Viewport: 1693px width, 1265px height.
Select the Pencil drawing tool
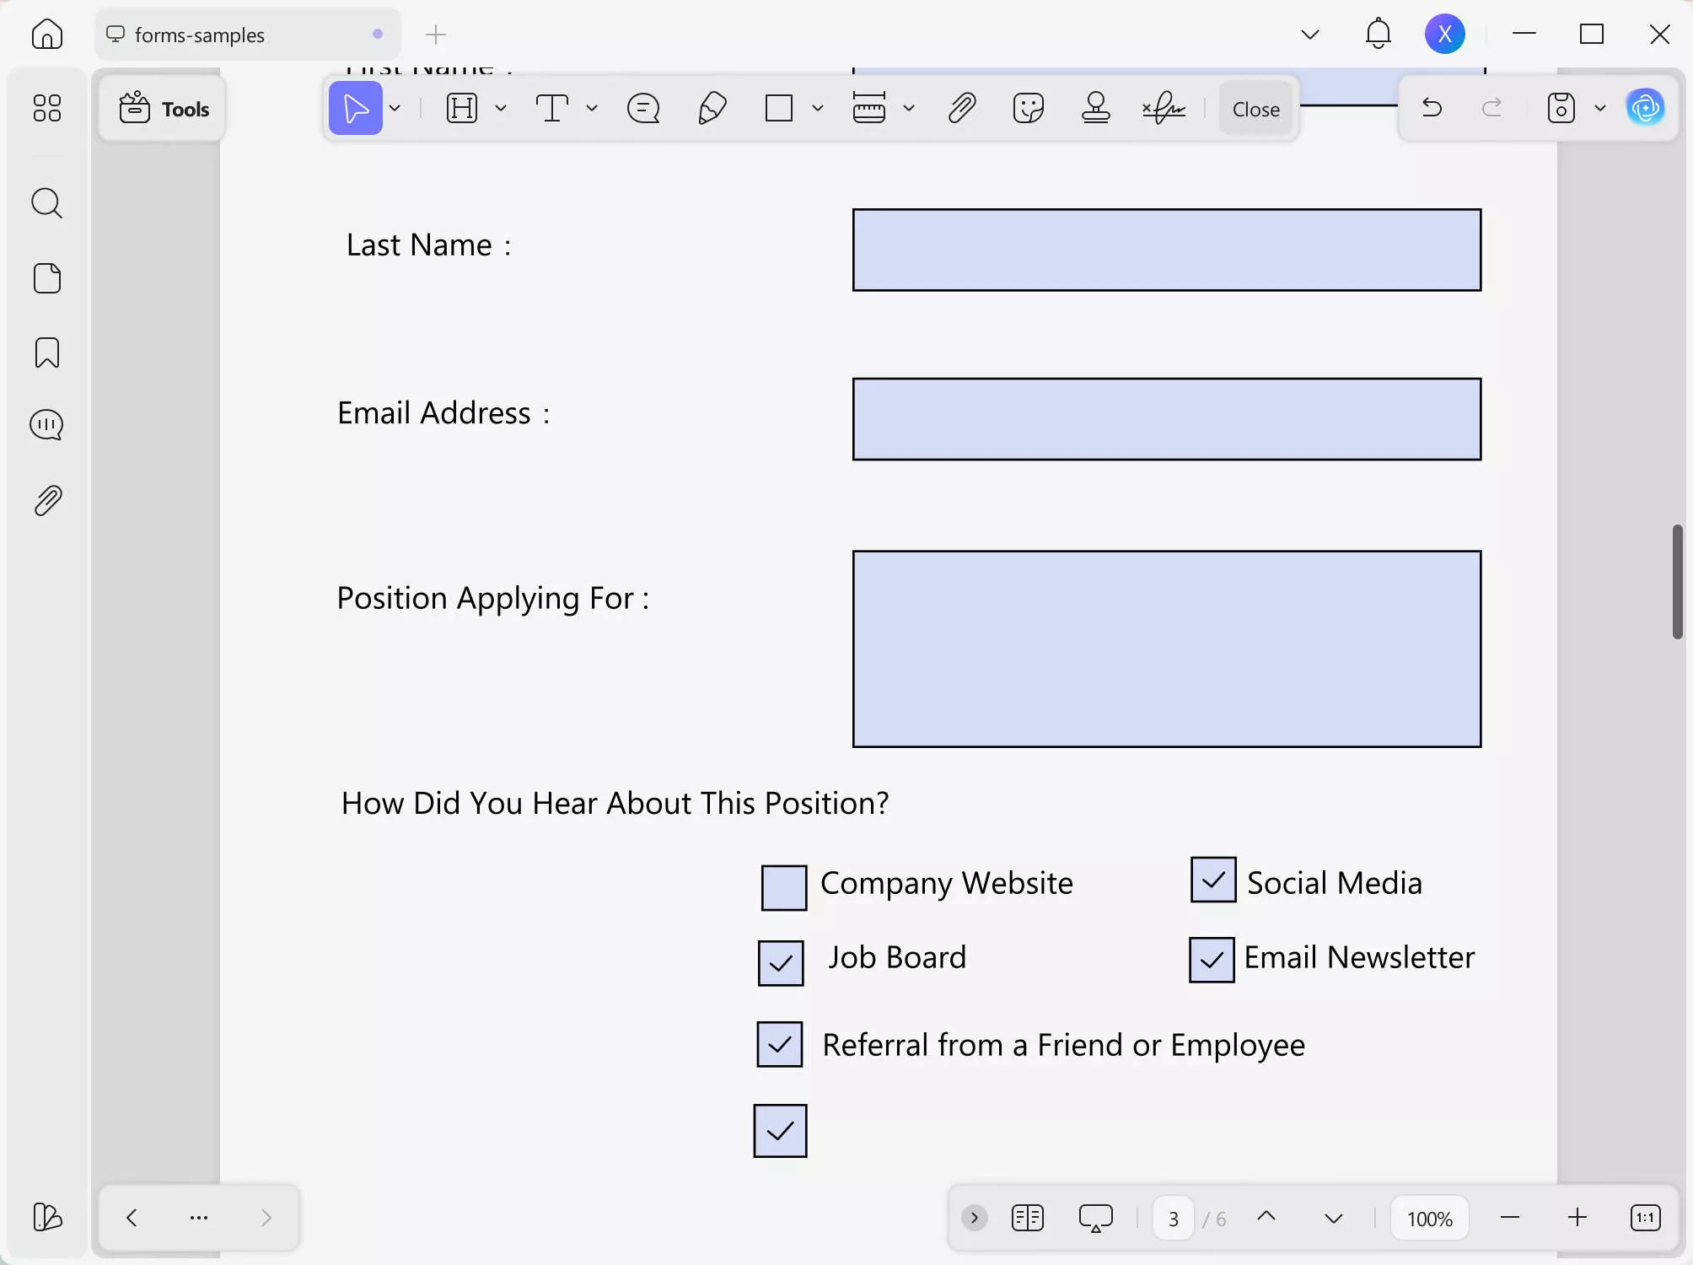(x=712, y=108)
